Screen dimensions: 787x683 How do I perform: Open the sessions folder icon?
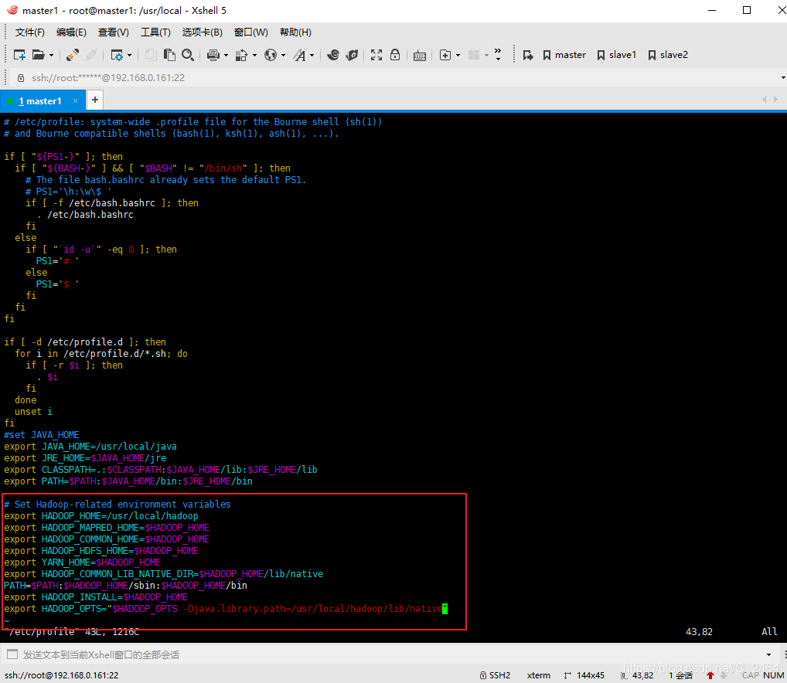pyautogui.click(x=37, y=55)
